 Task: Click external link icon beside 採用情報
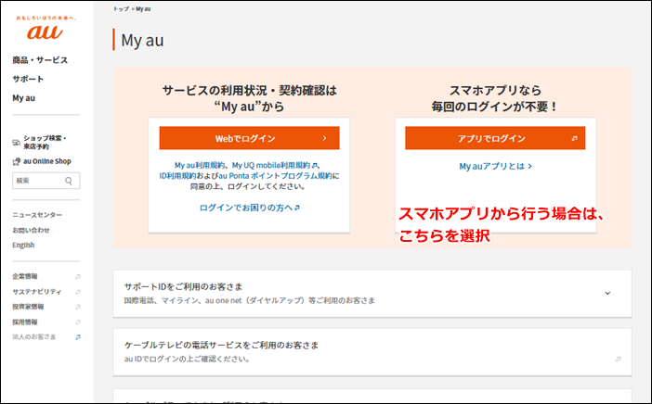point(78,322)
